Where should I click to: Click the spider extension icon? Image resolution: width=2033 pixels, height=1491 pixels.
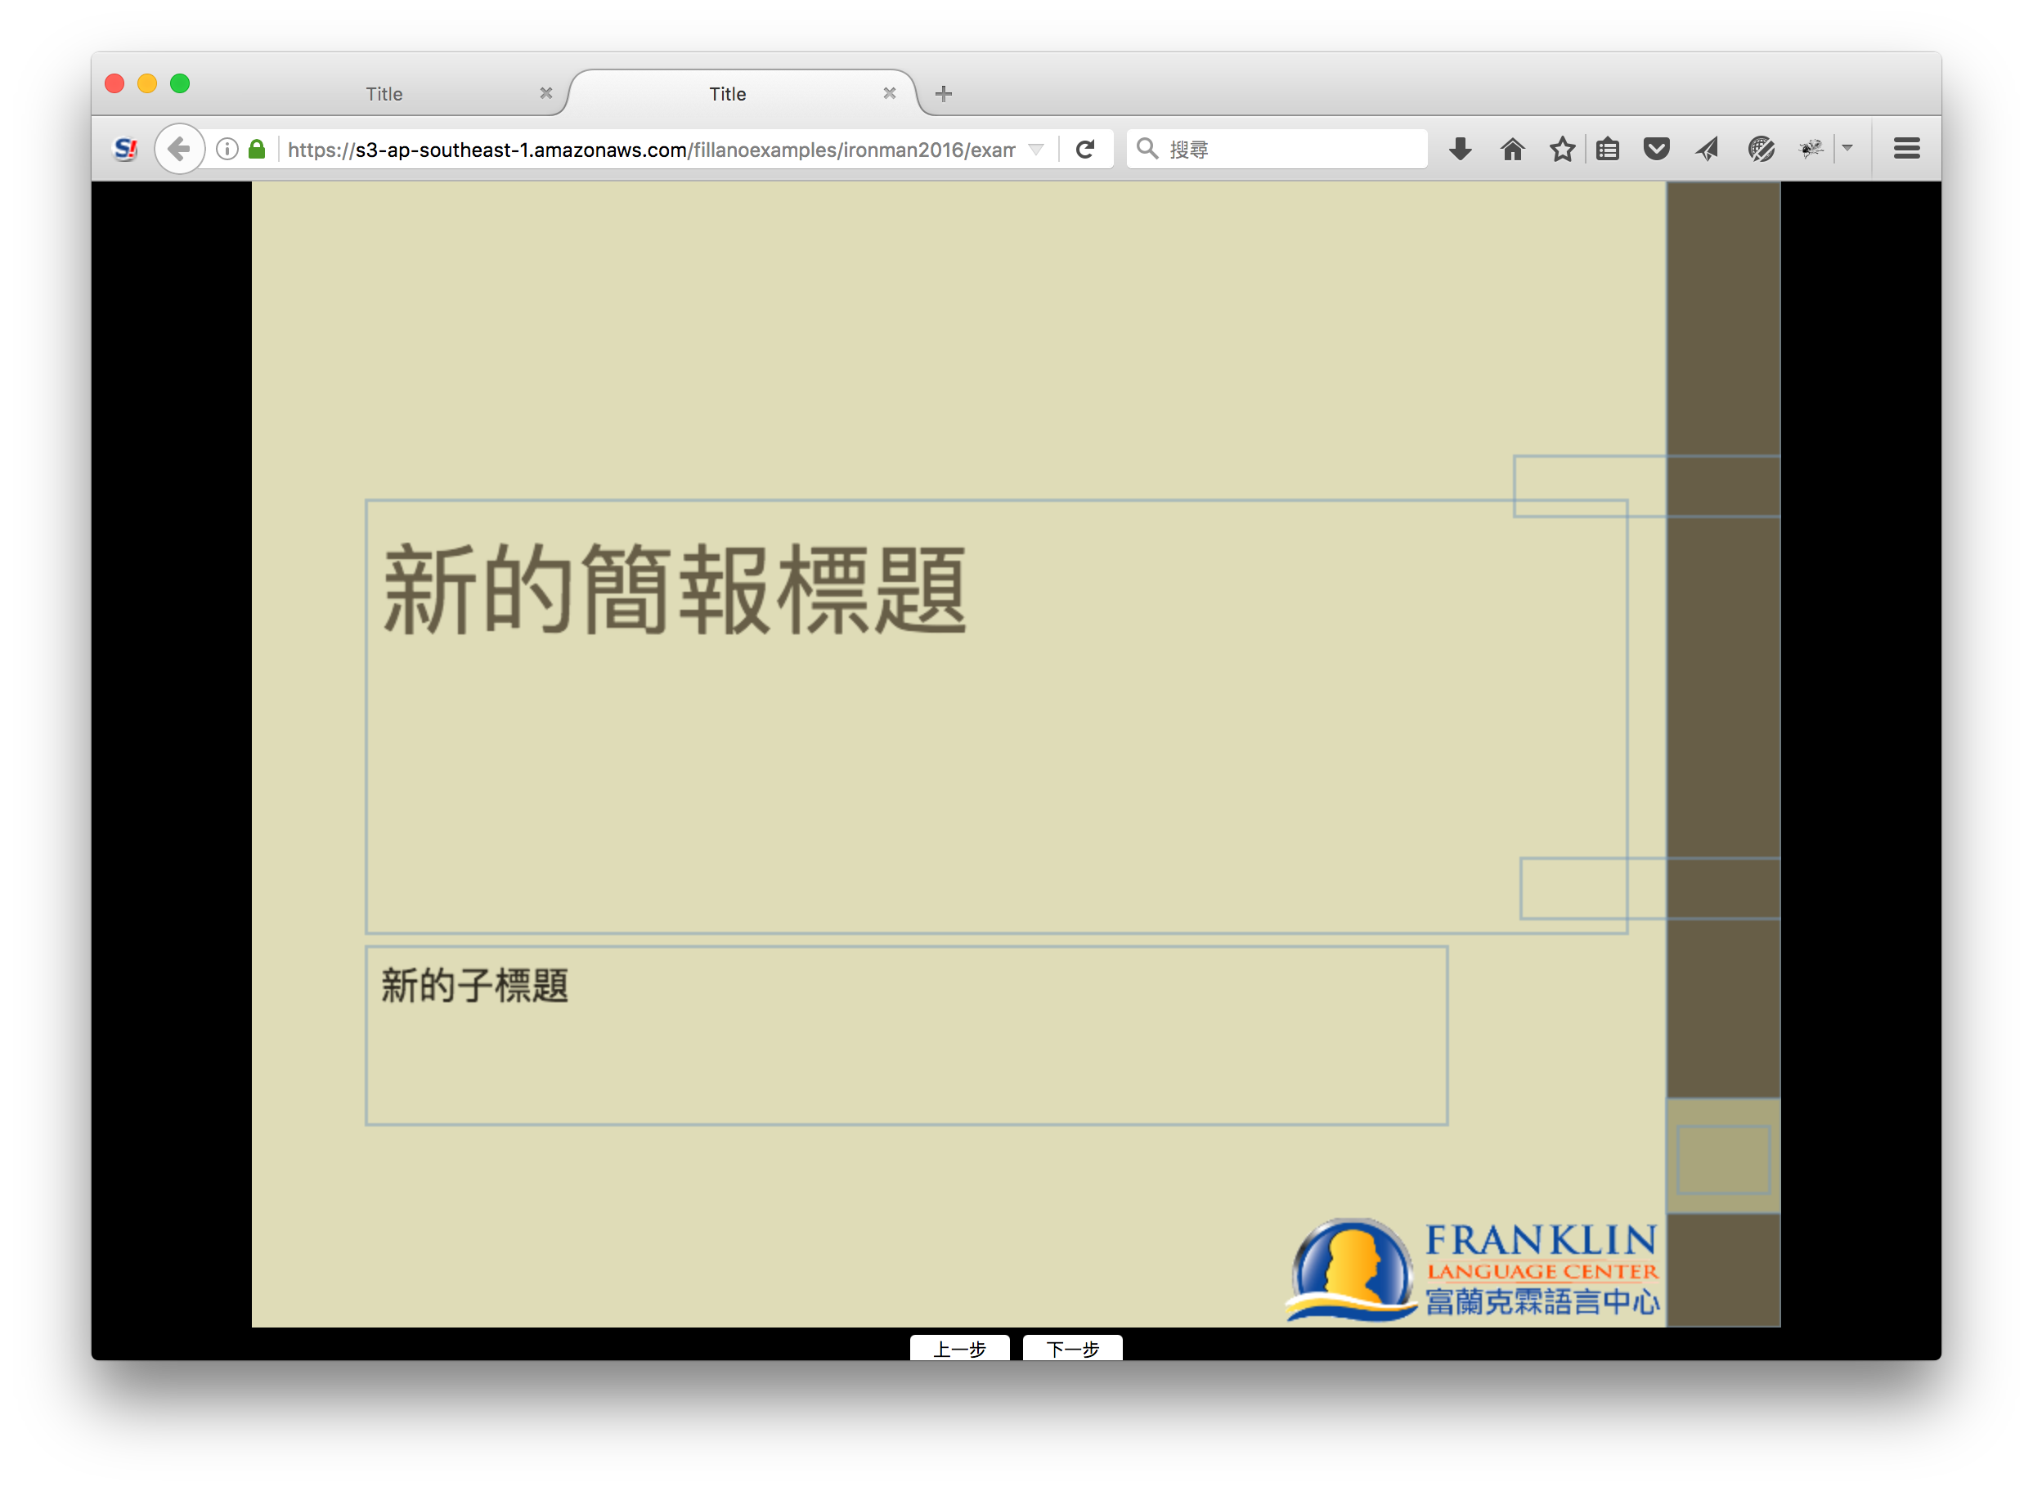click(x=1811, y=149)
